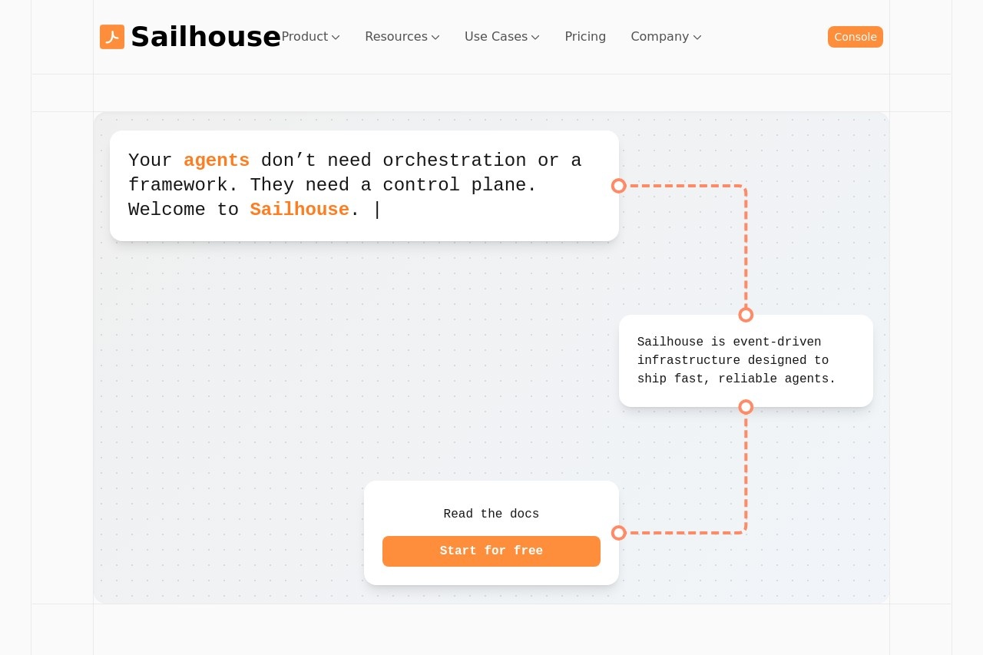Click the Sailhouse brand name text
This screenshot has width=983, height=655.
(206, 37)
